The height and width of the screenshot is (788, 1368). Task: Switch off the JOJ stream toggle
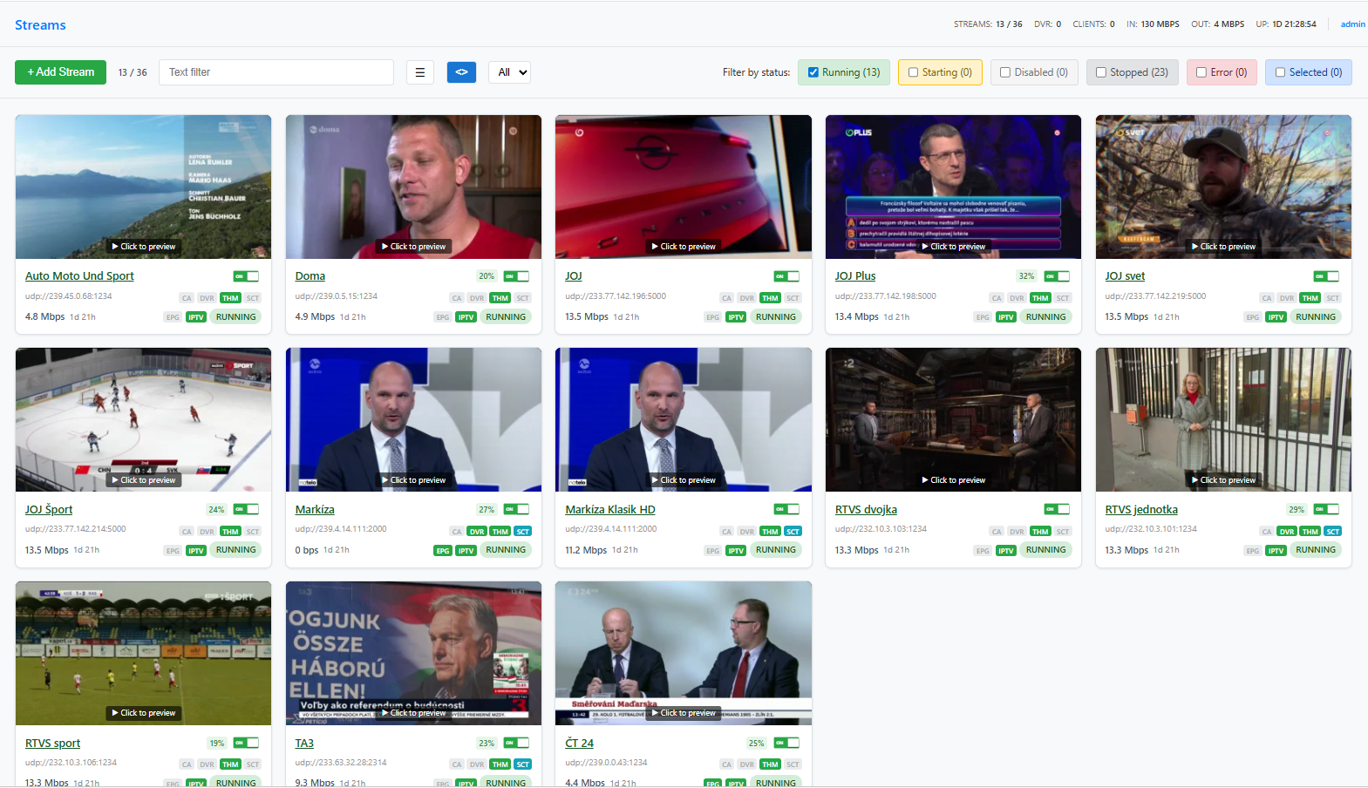click(786, 276)
